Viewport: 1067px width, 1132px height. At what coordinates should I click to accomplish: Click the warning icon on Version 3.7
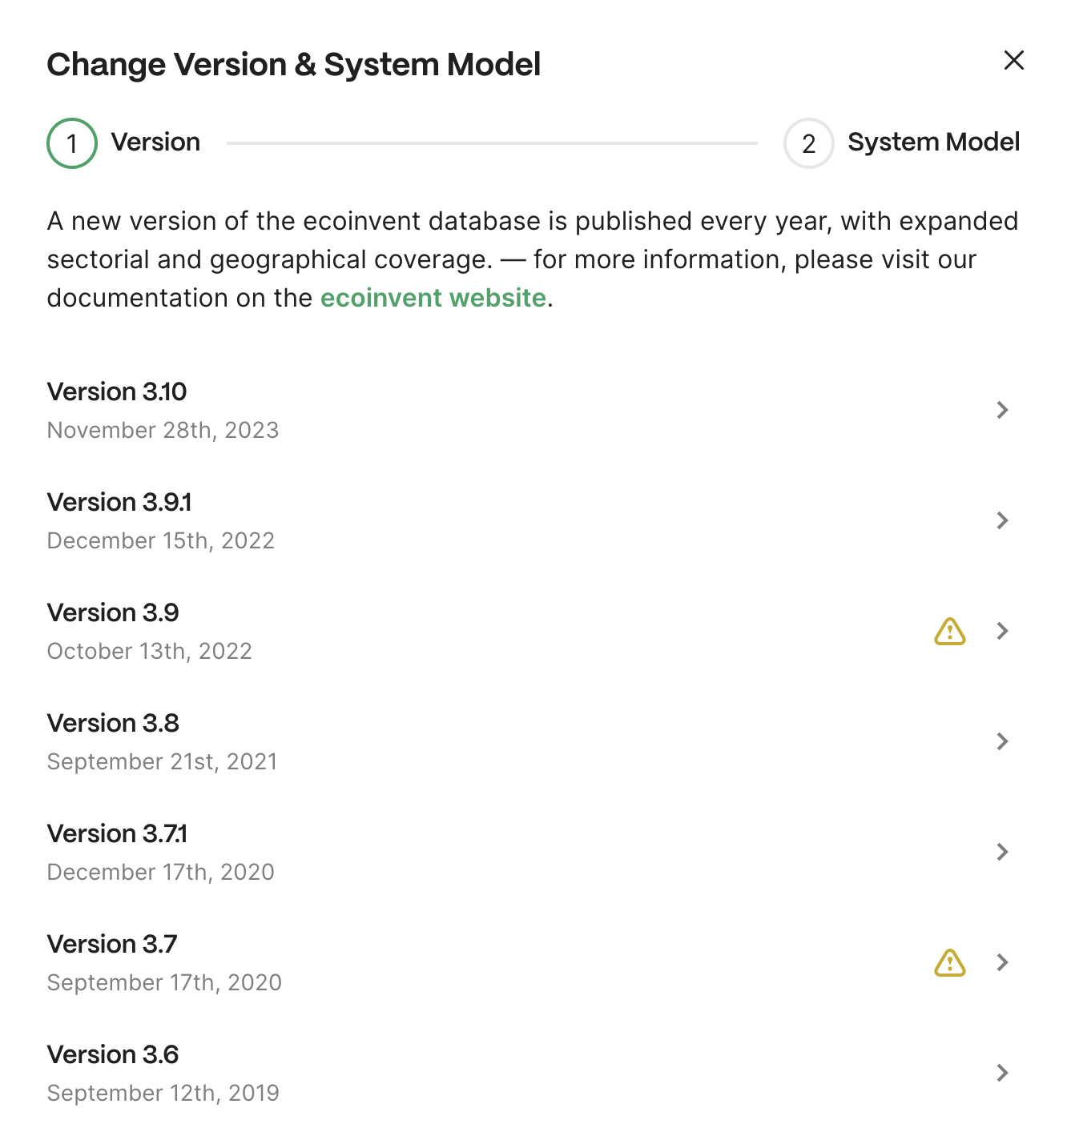coord(949,963)
